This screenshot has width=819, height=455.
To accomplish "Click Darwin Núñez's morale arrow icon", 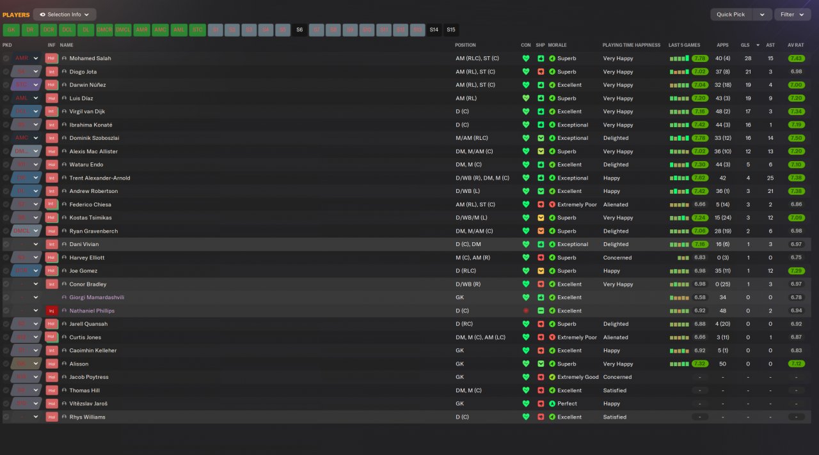I will pyautogui.click(x=552, y=85).
